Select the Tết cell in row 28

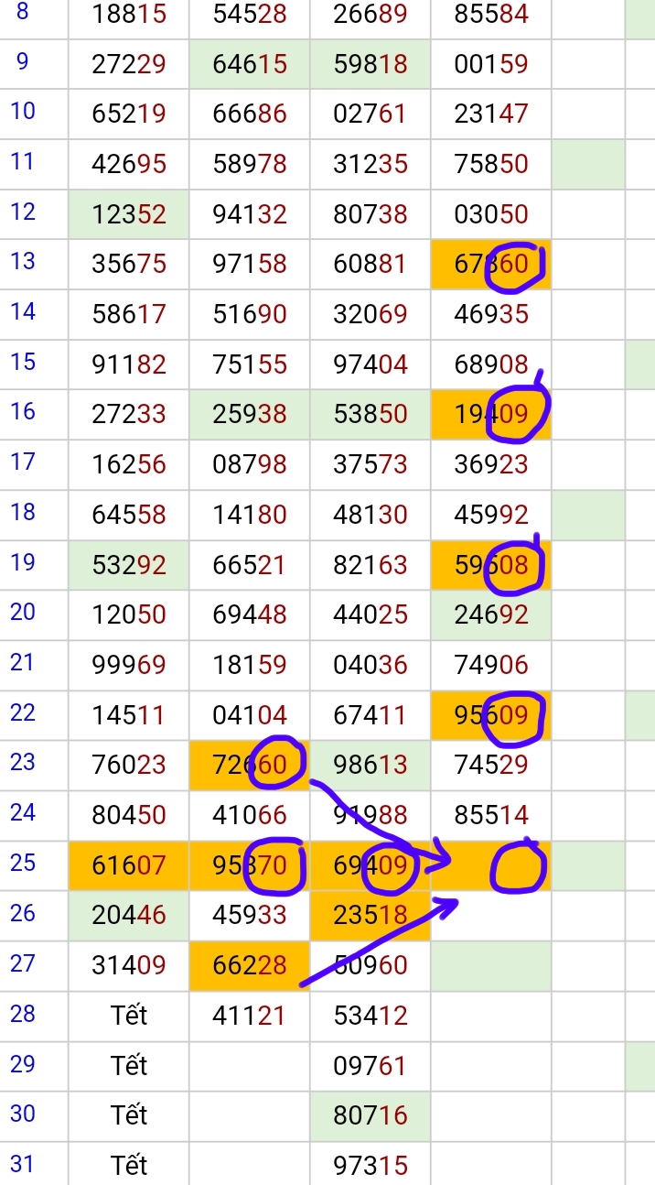[x=129, y=1015]
